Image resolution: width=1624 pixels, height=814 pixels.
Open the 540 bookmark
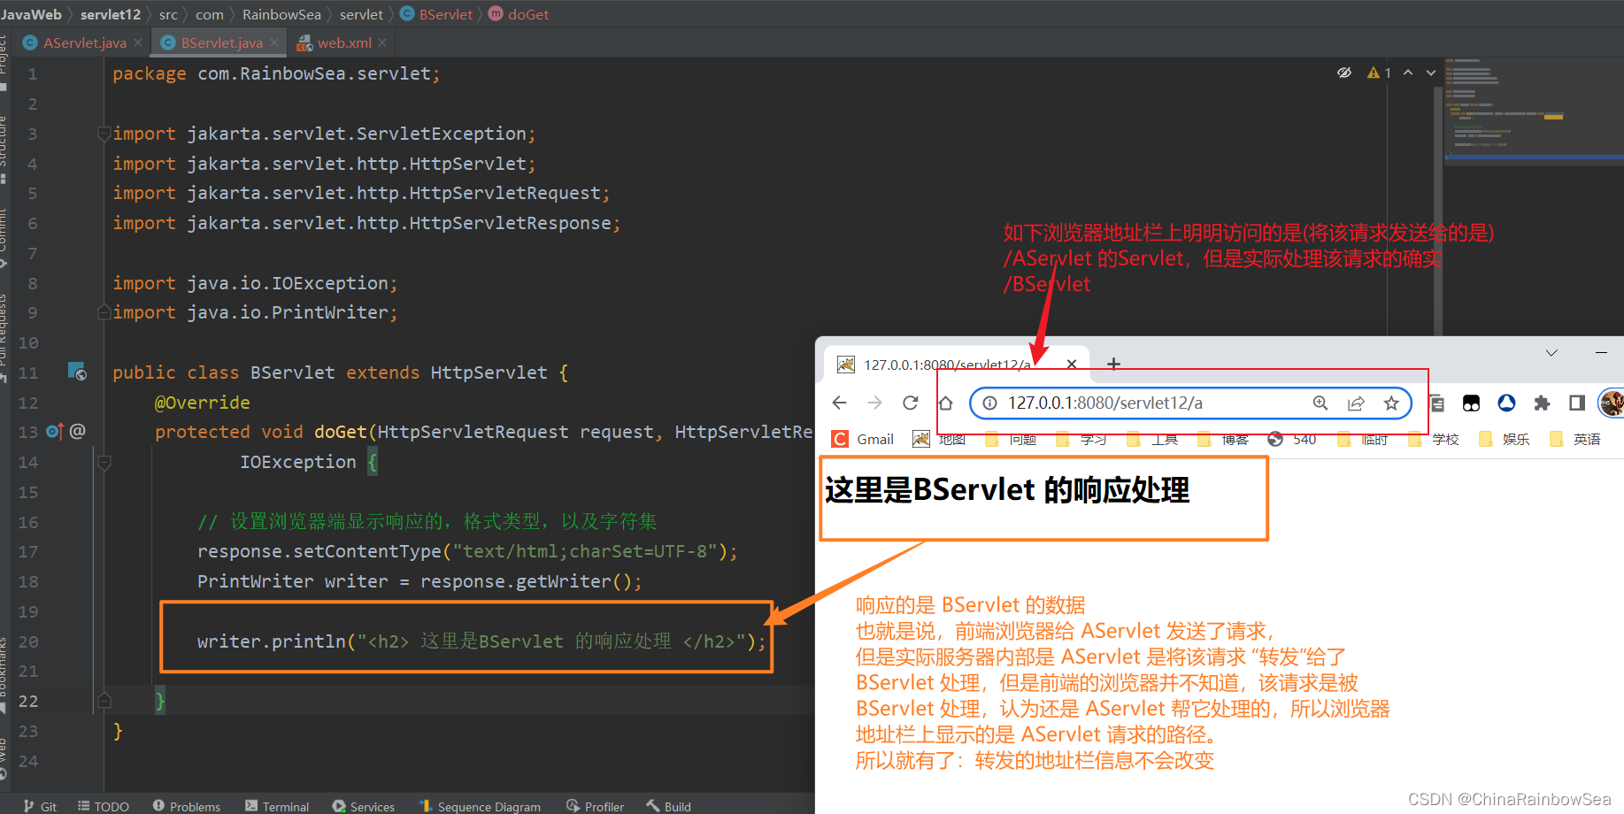[1292, 439]
